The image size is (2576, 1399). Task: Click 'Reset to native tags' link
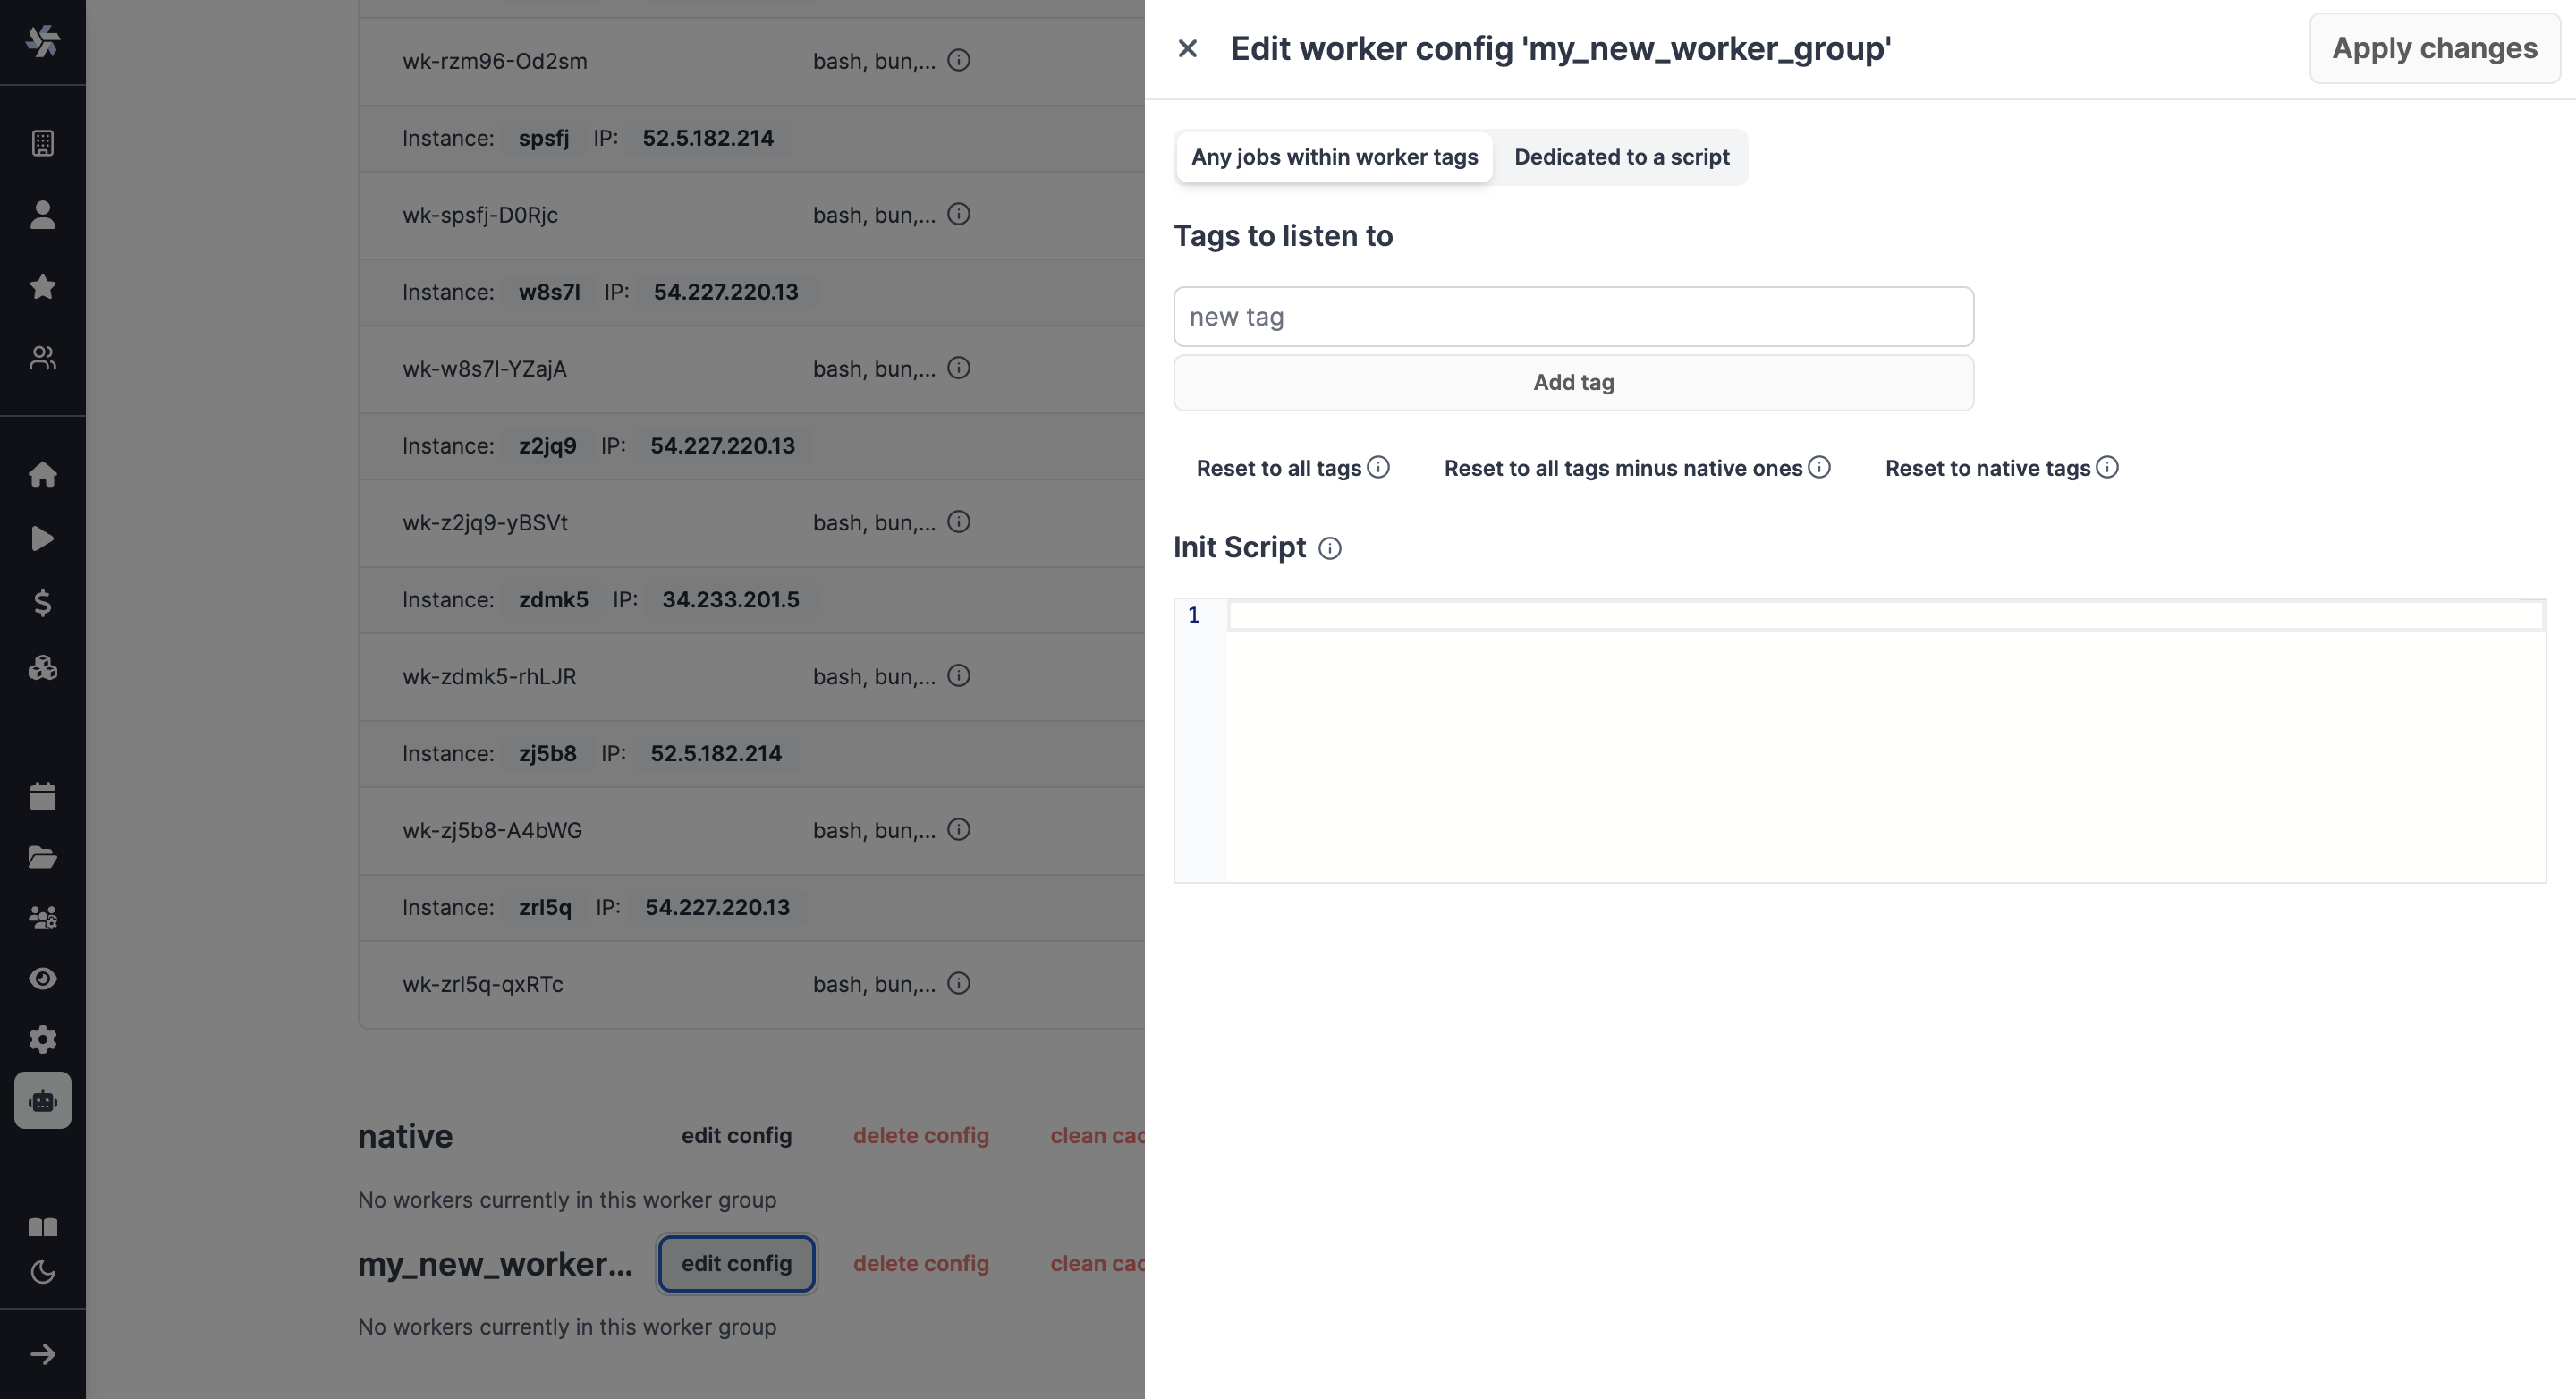[x=1987, y=467]
